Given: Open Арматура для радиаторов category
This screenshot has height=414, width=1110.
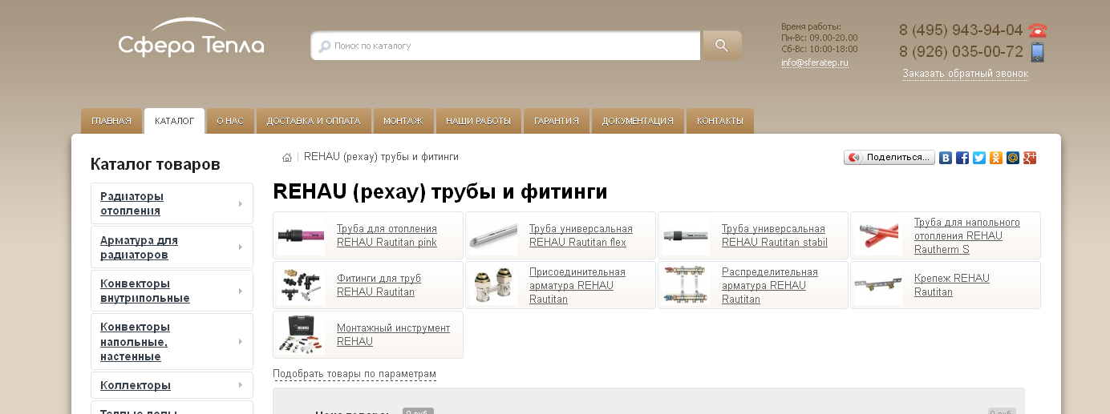Looking at the screenshot, I should point(139,247).
